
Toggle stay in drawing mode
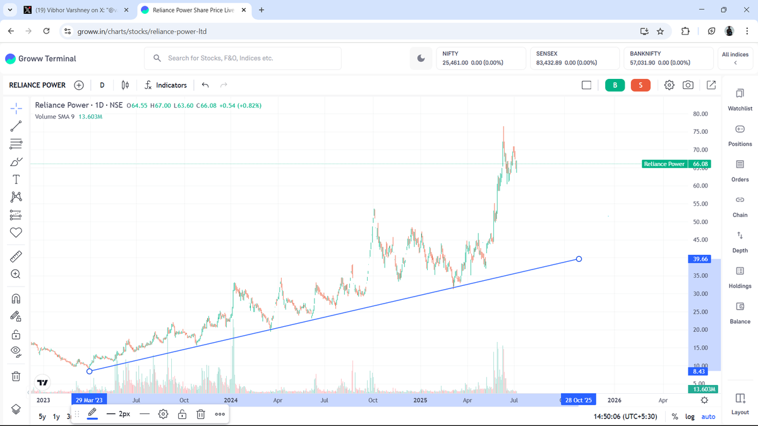coord(16,316)
